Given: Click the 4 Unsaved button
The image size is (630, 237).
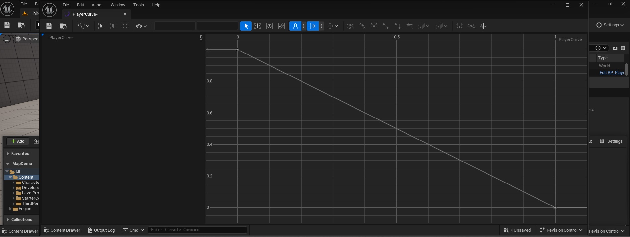Looking at the screenshot, I should pos(517,230).
